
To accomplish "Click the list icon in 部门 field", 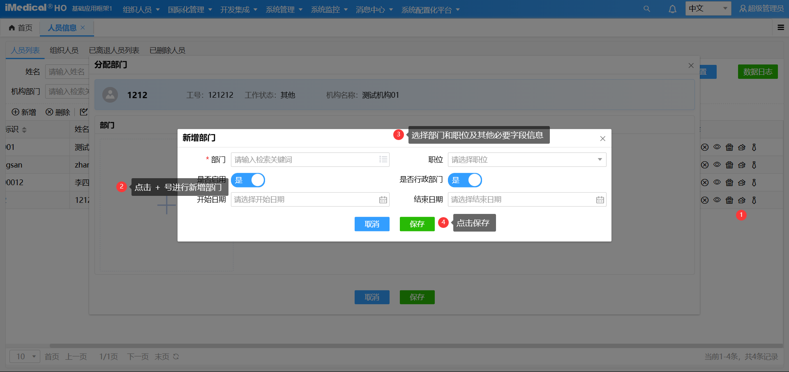I will [383, 159].
